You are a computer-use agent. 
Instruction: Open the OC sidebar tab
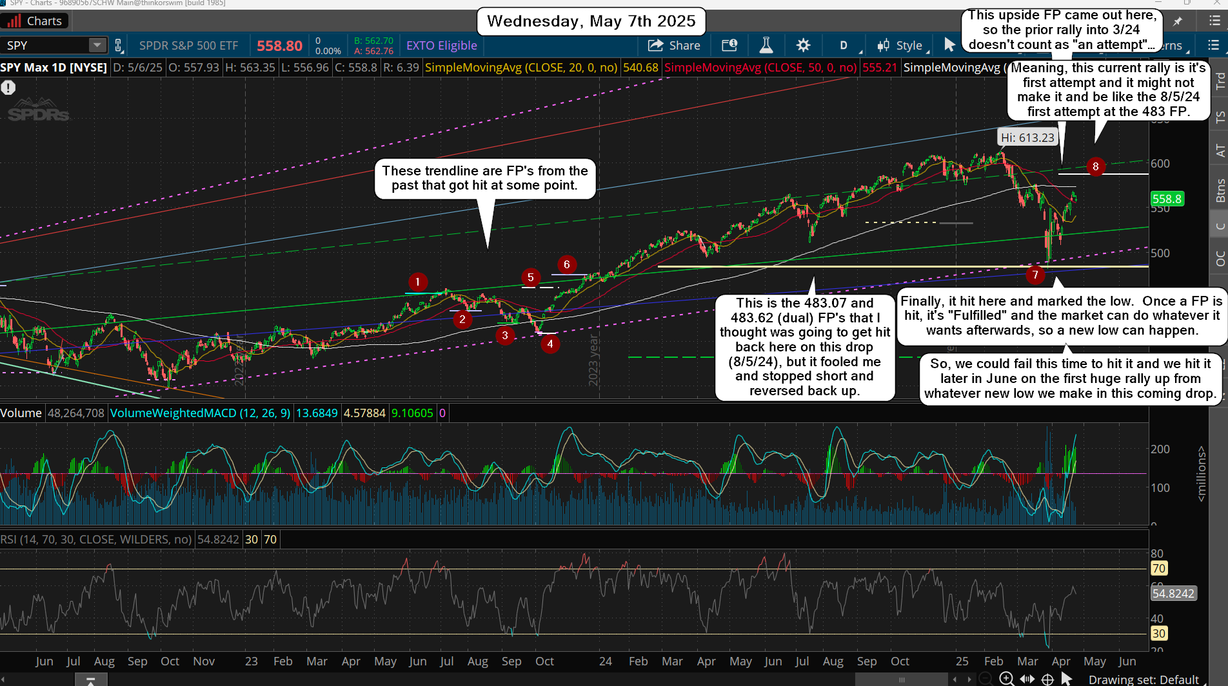1220,259
